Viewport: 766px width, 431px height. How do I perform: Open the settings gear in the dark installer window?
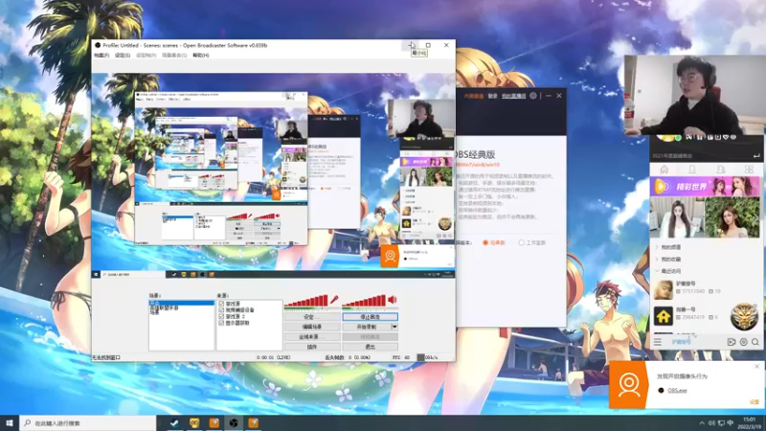533,96
